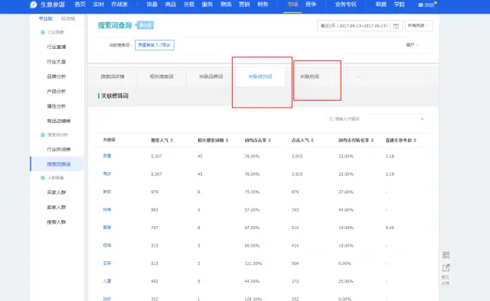
Task: Open the QR code icon at right edge
Action: coord(446,255)
